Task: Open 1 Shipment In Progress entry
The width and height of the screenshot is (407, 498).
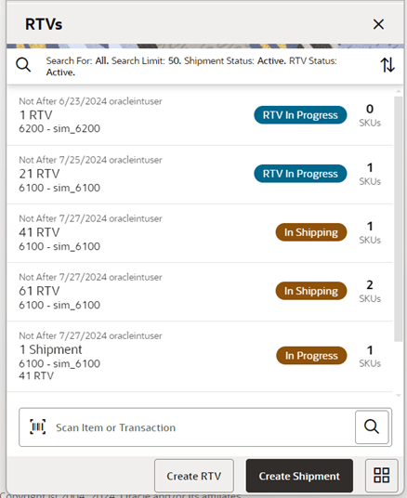Action: click(200, 357)
